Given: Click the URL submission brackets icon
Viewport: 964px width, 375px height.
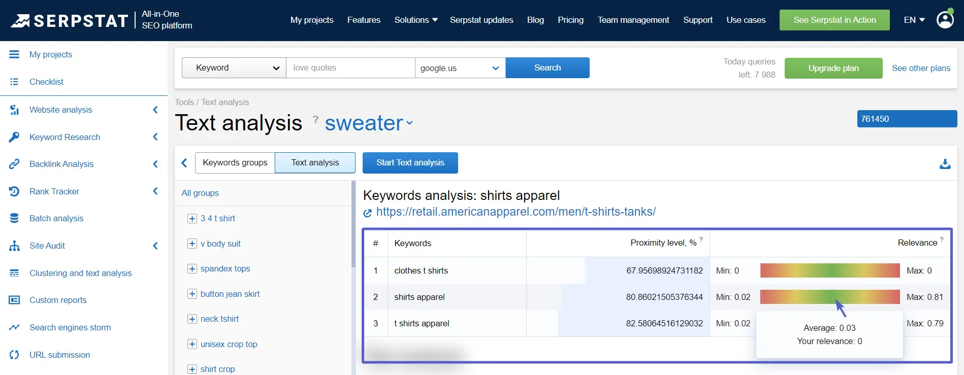Looking at the screenshot, I should 14,355.
